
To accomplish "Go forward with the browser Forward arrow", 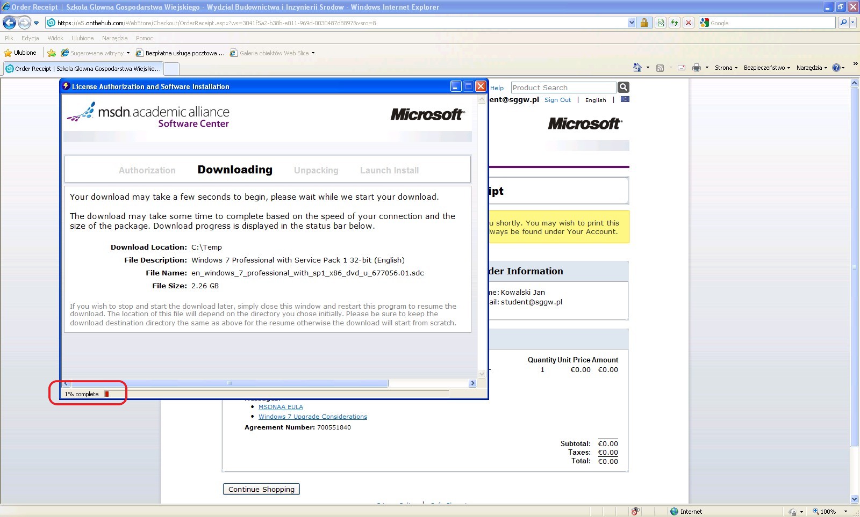I will click(24, 23).
